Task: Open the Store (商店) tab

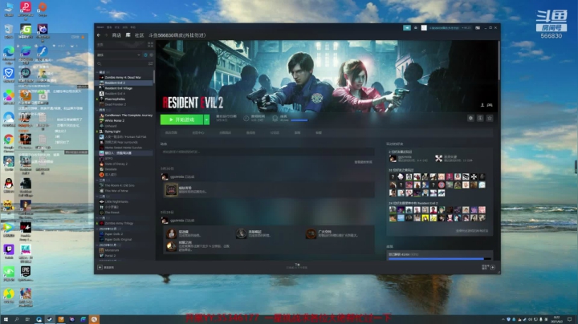Action: tap(116, 35)
